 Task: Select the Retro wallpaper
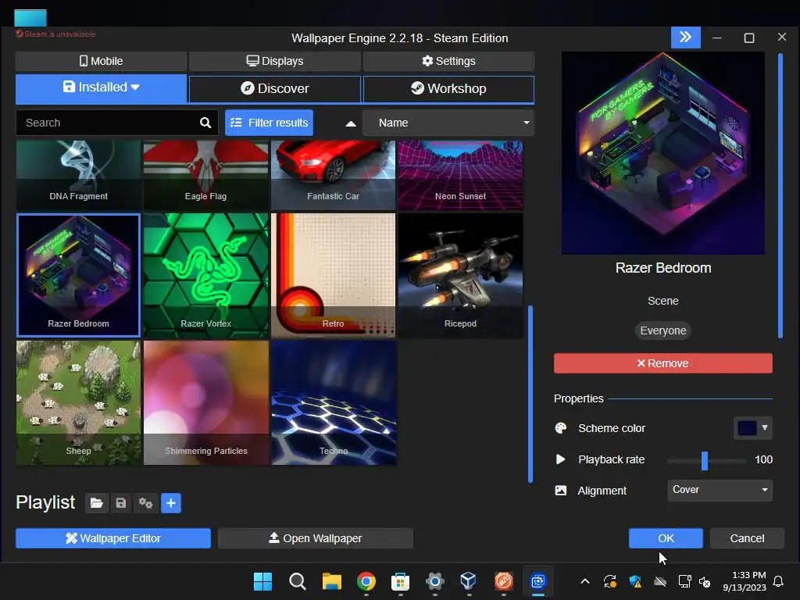(333, 276)
